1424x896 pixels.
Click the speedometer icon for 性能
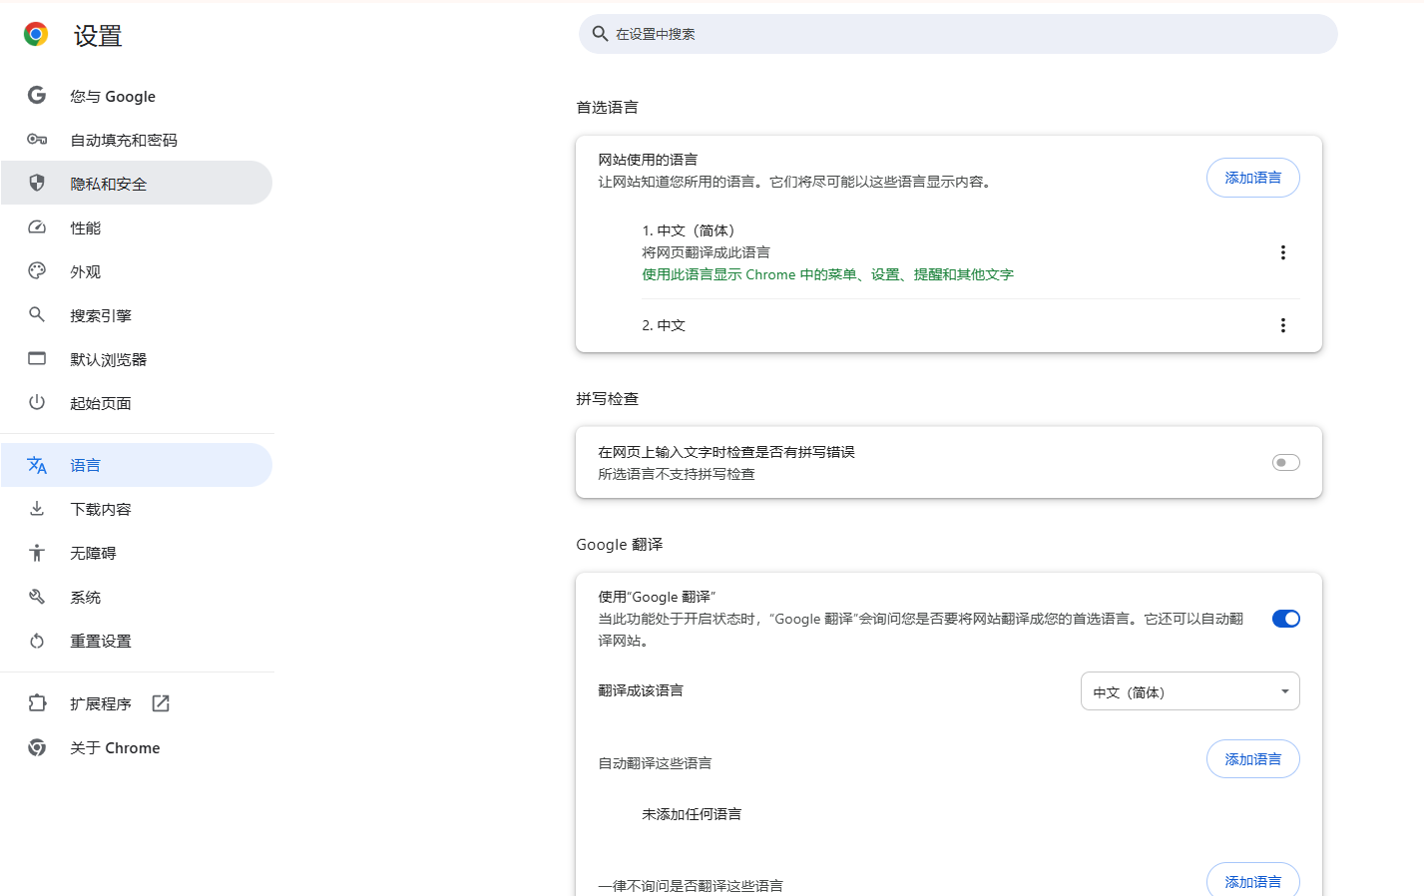[x=37, y=226]
